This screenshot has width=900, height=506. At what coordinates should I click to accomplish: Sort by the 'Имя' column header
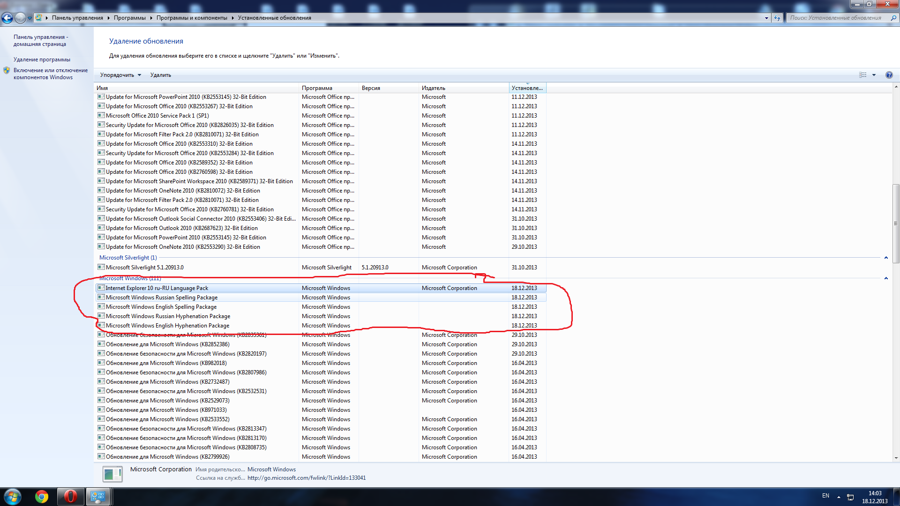coord(197,88)
